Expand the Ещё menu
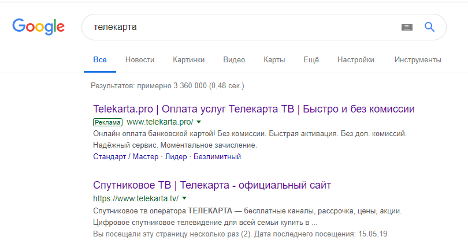The width and height of the screenshot is (468, 248). (311, 59)
